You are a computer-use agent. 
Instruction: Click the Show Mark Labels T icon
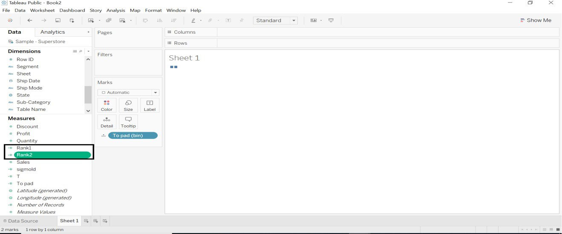(x=228, y=20)
